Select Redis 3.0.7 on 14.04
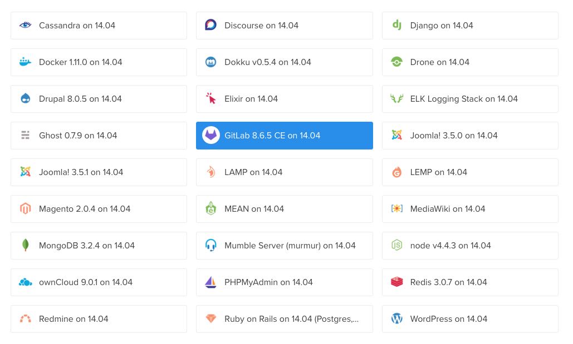The image size is (573, 344). click(470, 282)
